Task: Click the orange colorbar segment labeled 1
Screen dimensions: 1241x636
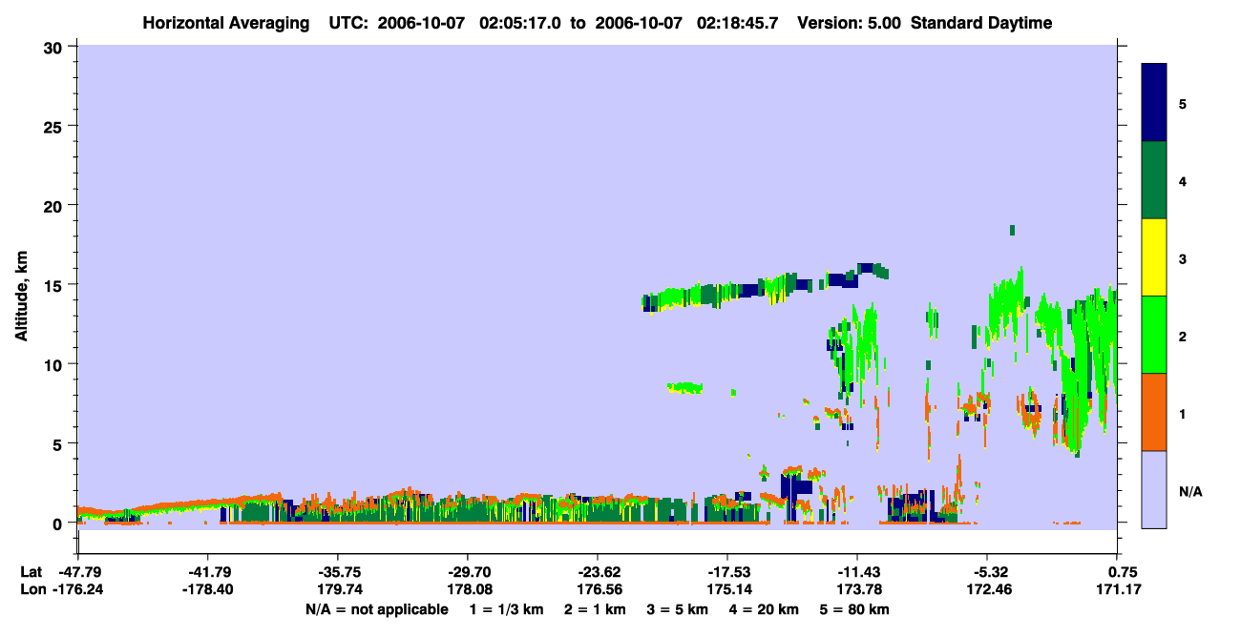Action: 1154,412
